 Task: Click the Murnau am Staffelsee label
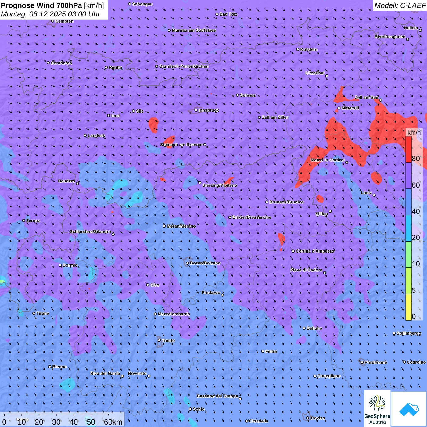(x=194, y=30)
